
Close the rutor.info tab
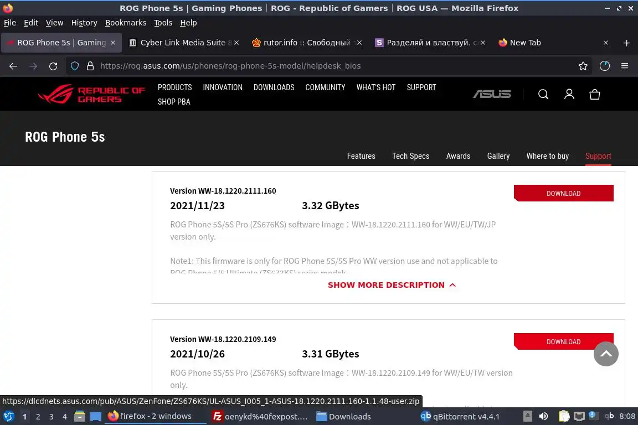pos(359,43)
